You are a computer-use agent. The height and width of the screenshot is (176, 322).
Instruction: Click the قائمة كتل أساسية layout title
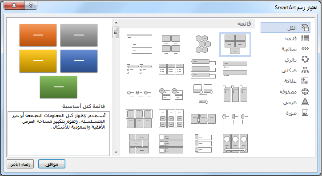coord(84,106)
